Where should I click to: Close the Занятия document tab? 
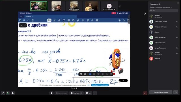pyautogui.click(x=75, y=16)
